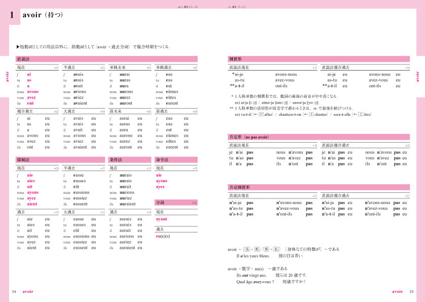Select the '条件法' section header
The image size is (425, 302).
[x=130, y=160]
